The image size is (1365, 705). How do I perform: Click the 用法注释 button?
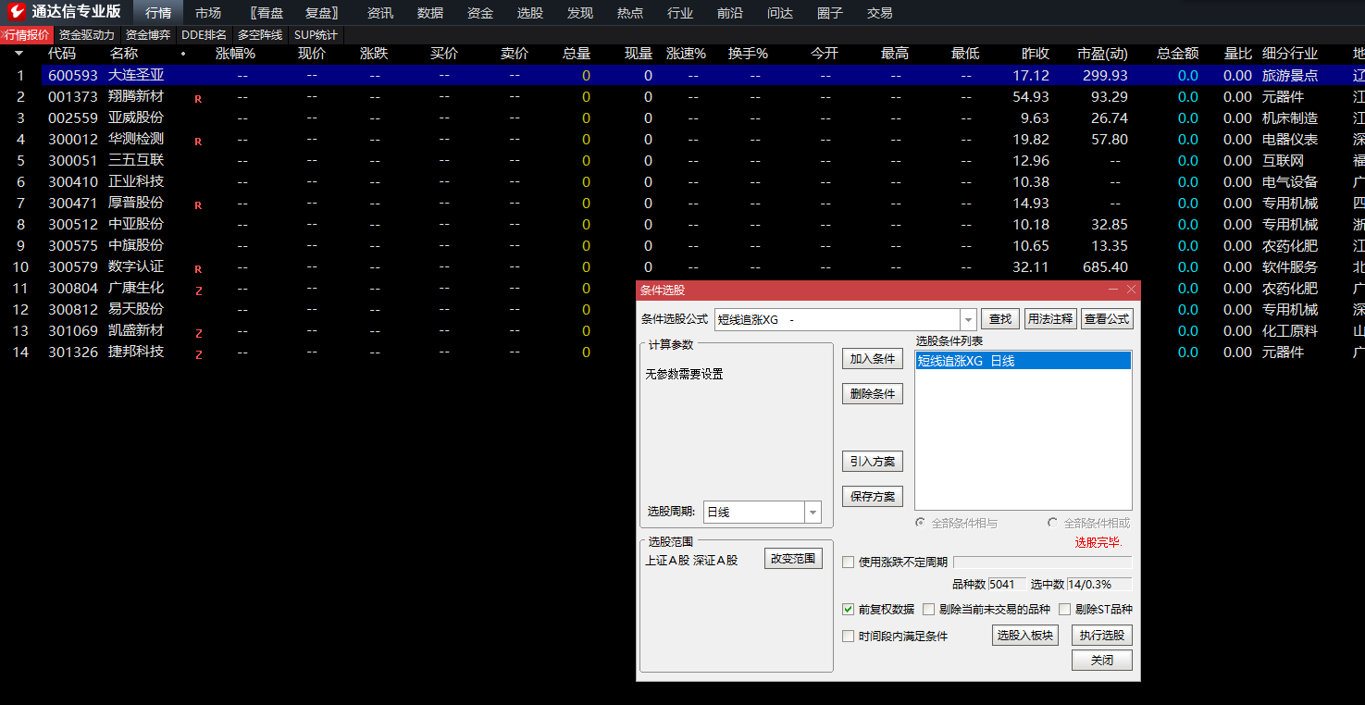point(1050,319)
